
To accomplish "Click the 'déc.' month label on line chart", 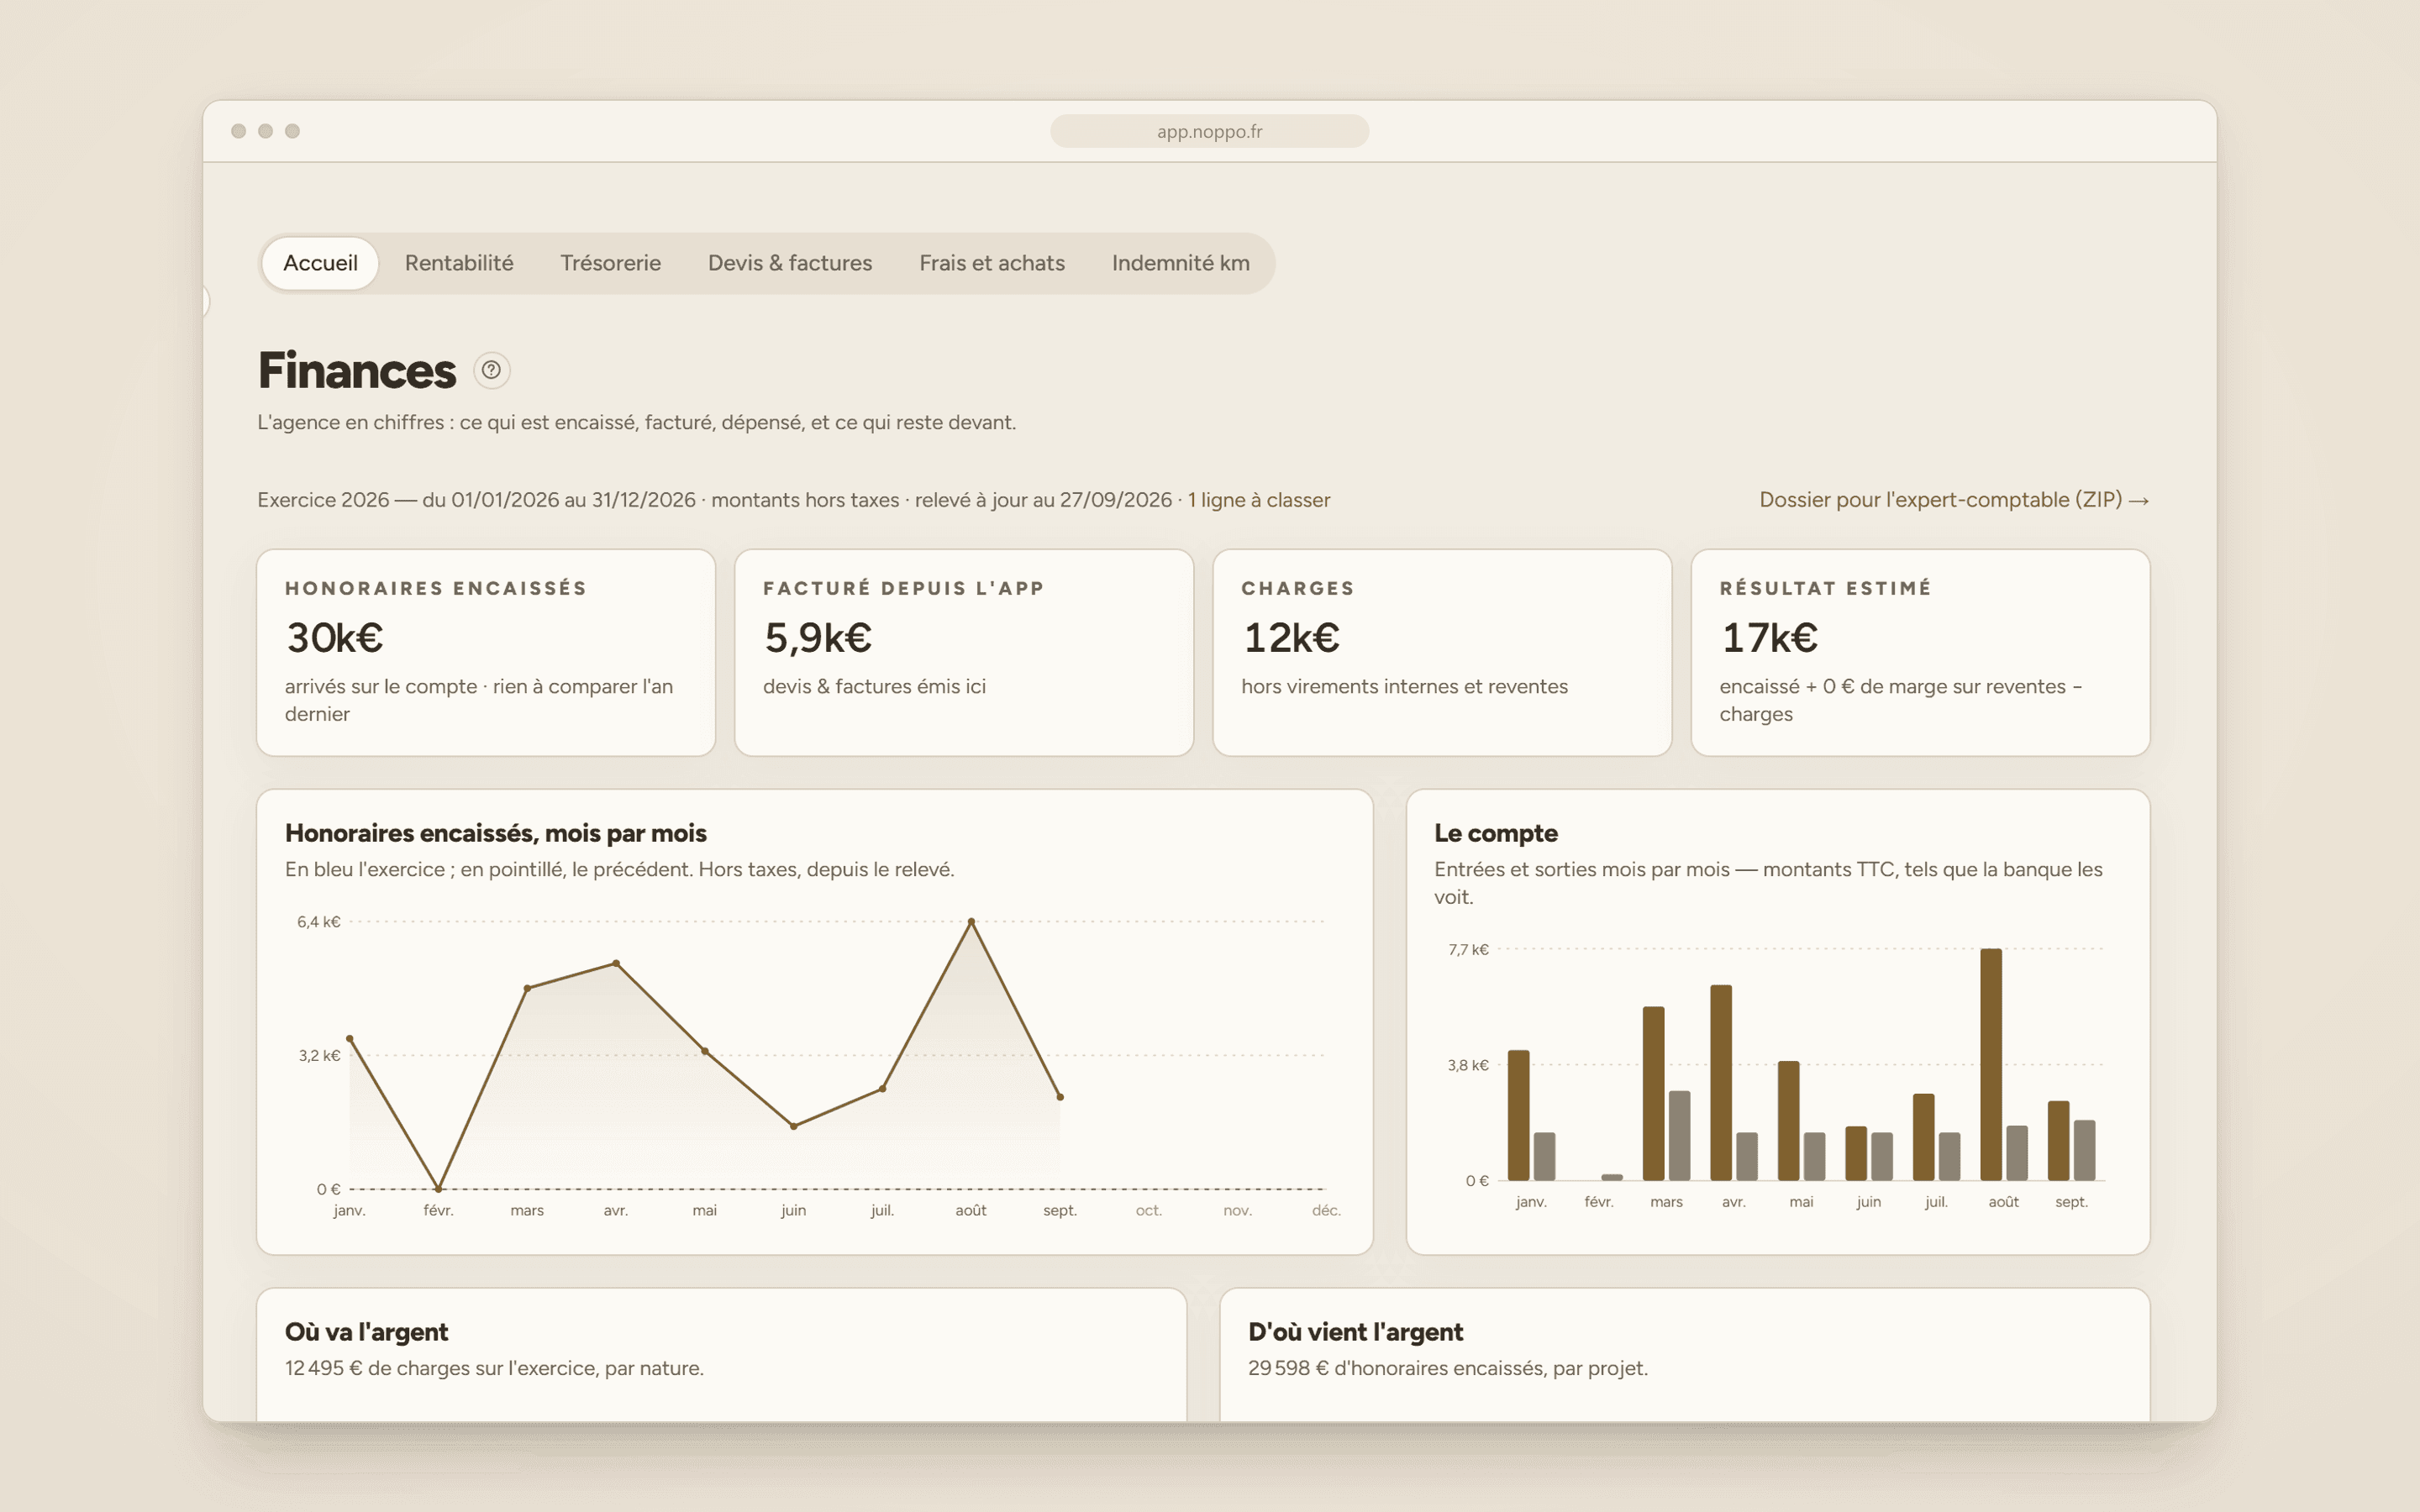I will pyautogui.click(x=1326, y=1210).
